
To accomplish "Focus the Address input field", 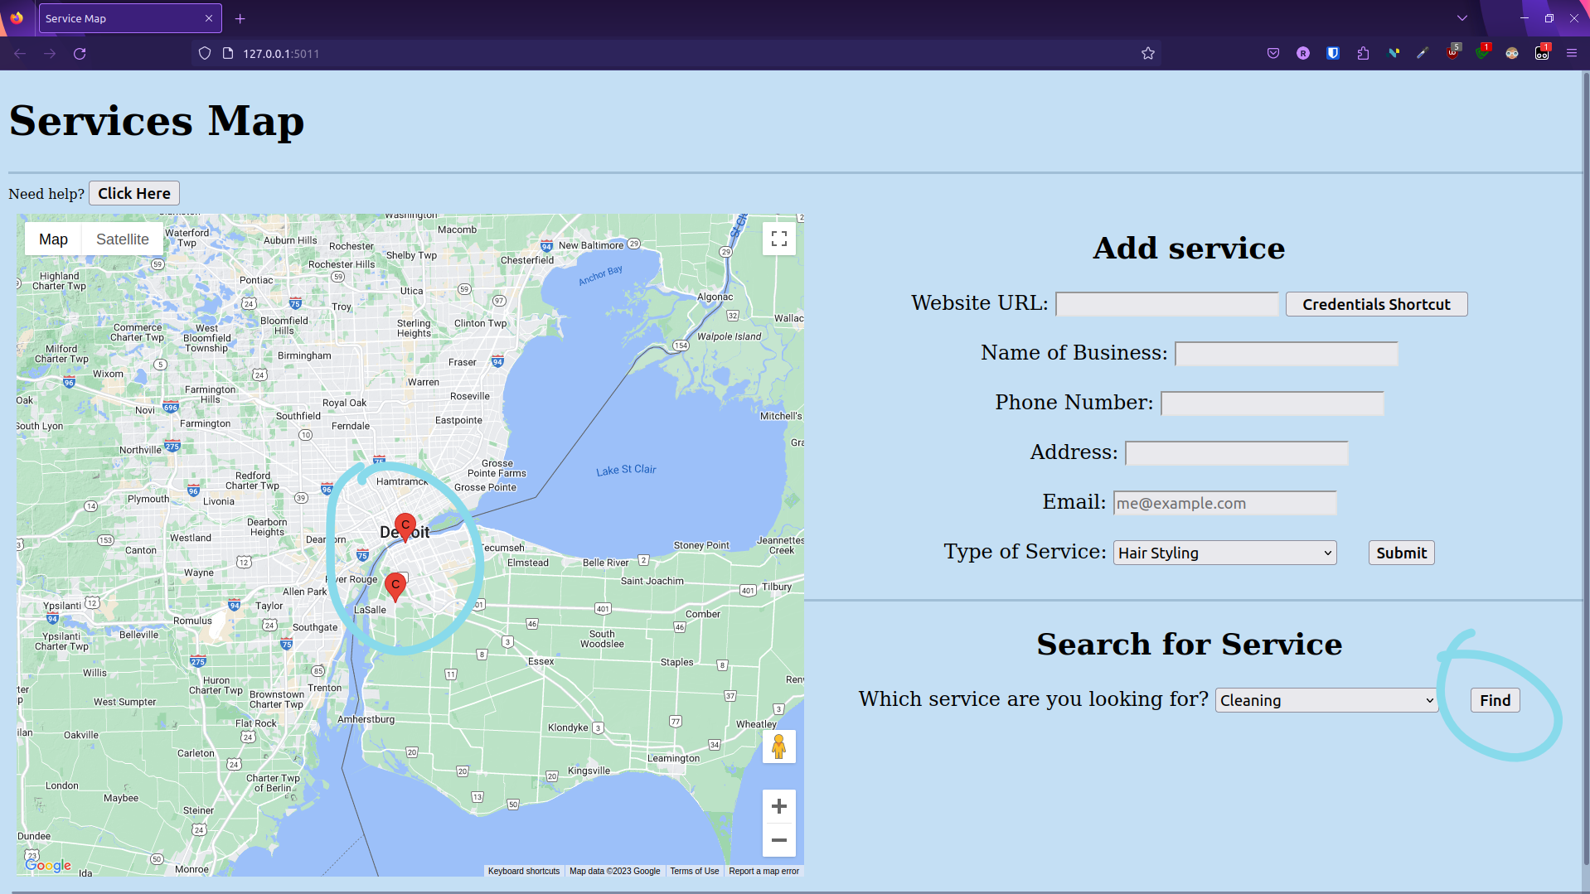I will click(x=1237, y=453).
